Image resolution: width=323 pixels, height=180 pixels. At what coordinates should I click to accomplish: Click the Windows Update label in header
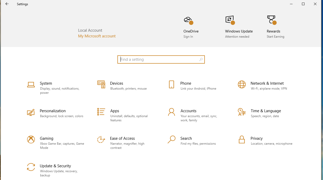tap(239, 31)
